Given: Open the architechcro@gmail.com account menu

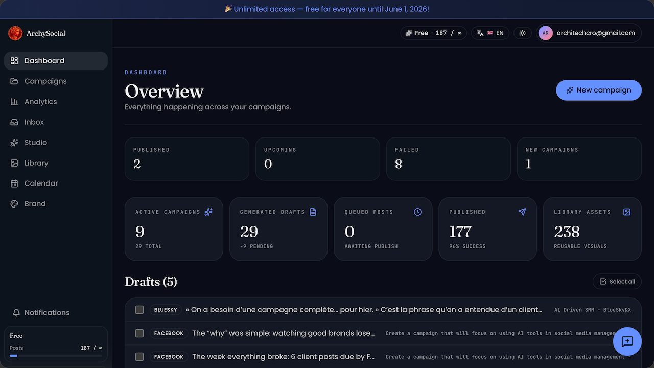Looking at the screenshot, I should [589, 33].
